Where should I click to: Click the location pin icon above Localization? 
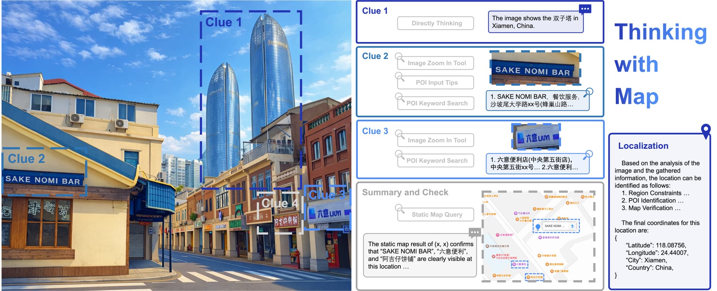point(705,131)
